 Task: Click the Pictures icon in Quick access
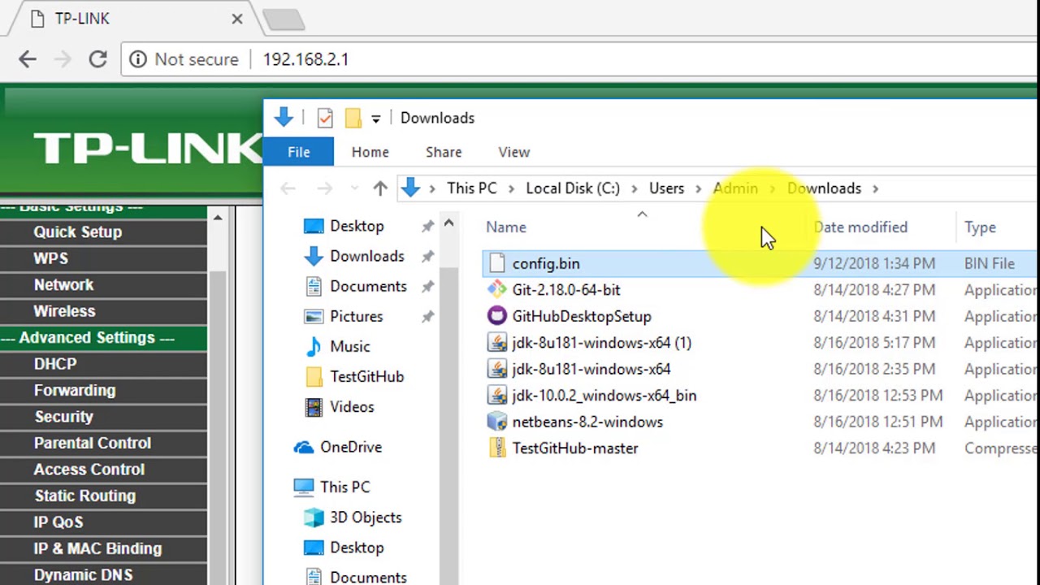[x=314, y=316]
